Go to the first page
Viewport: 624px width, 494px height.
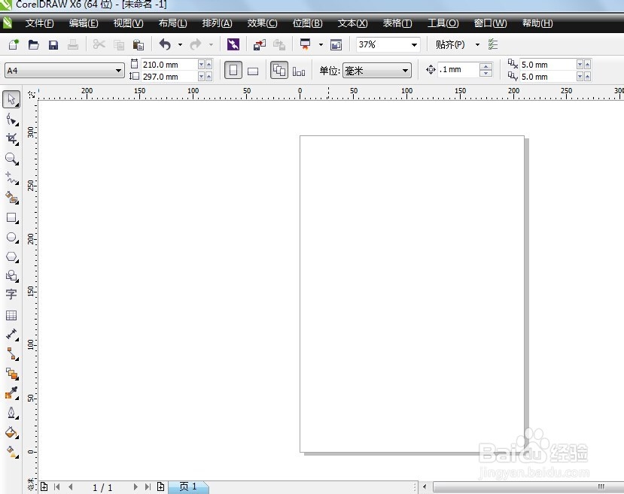[57, 486]
